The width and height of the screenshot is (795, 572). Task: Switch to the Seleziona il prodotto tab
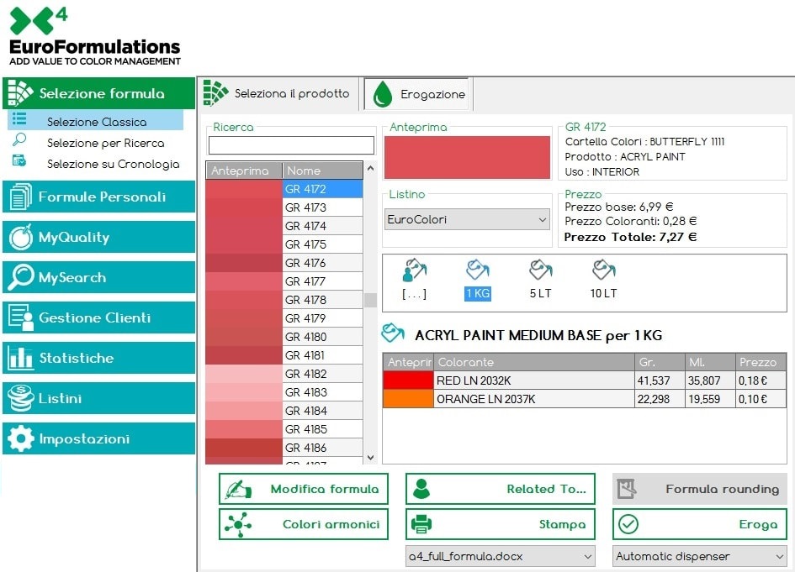click(278, 93)
